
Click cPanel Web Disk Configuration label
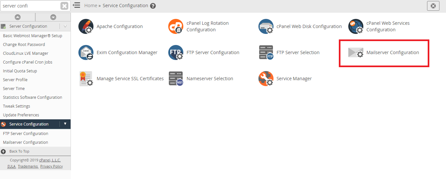pyautogui.click(x=309, y=26)
